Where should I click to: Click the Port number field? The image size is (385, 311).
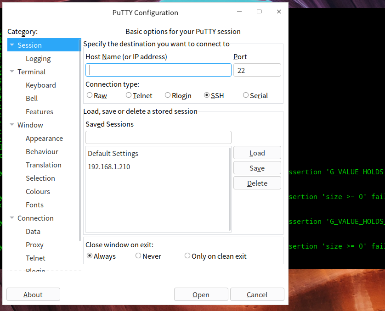coord(257,70)
